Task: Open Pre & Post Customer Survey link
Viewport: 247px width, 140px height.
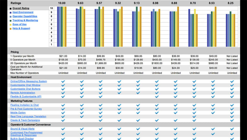Action: 26,109
